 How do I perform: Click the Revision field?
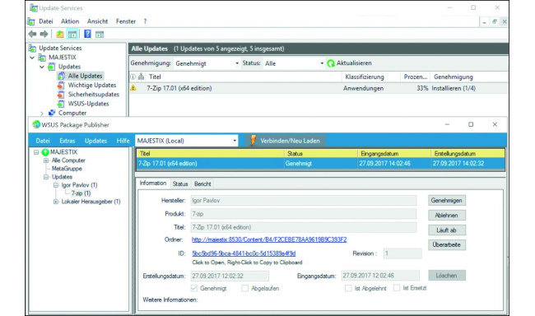[x=402, y=253]
